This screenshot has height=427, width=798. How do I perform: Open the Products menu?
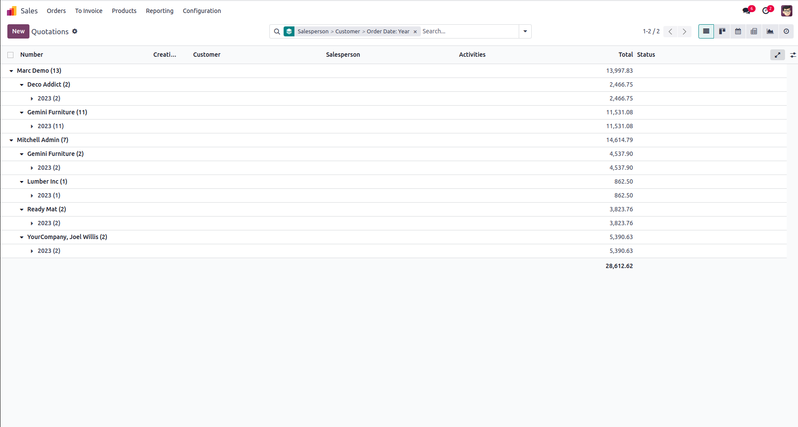[124, 11]
